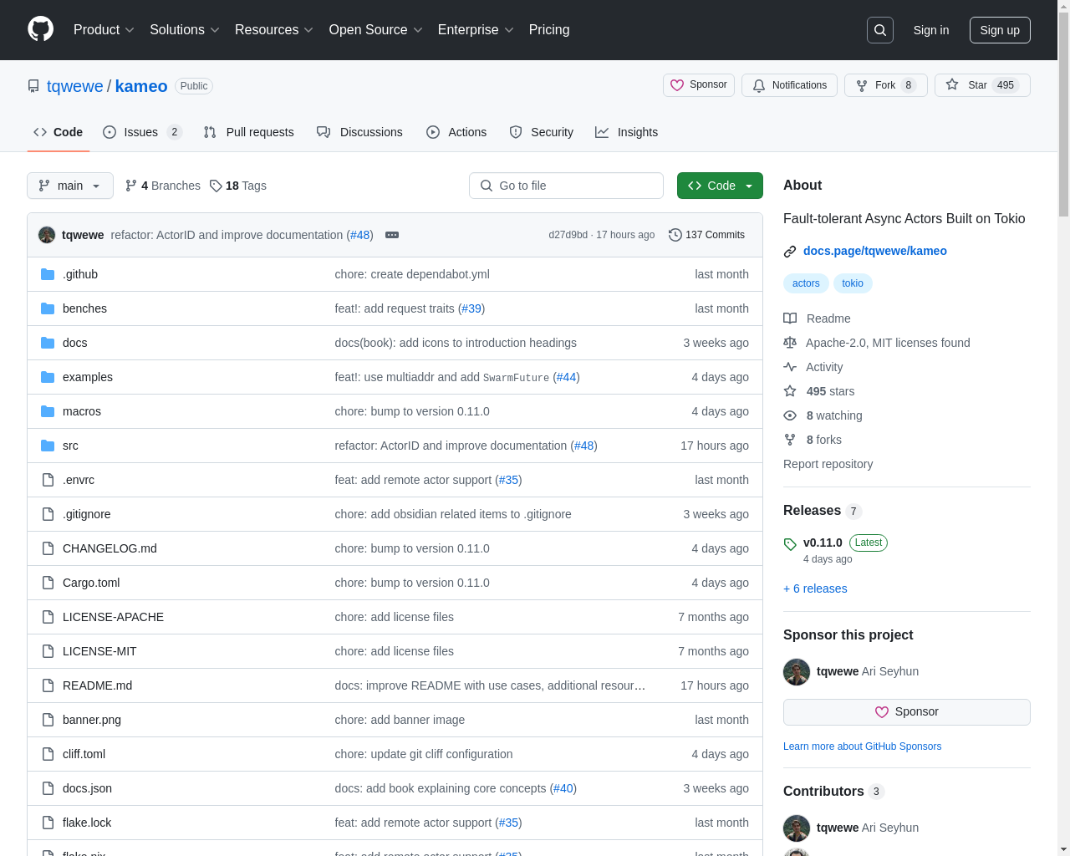View the licenses found entry
This screenshot has height=856, width=1070.
878,343
